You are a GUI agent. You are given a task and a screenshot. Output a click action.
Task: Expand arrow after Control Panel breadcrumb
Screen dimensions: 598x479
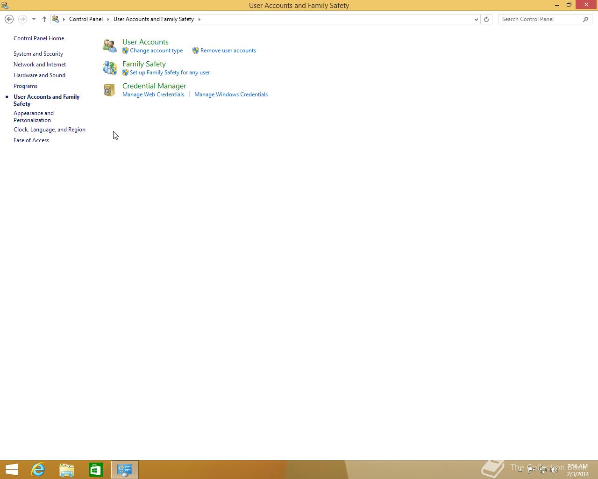pos(108,19)
